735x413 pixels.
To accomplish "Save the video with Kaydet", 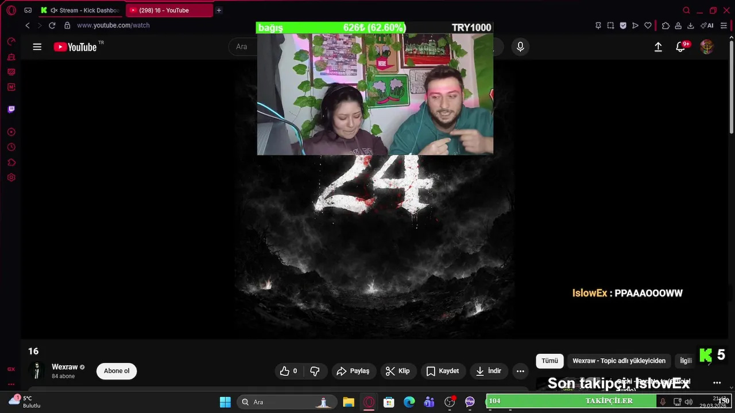I will [x=442, y=371].
